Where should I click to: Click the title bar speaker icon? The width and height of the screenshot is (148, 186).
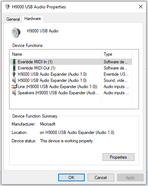click(x=7, y=7)
